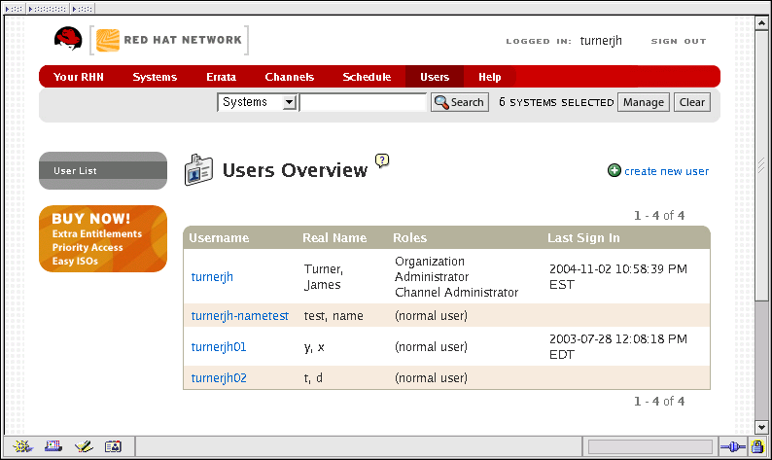This screenshot has height=460, width=772.
Task: Click the orange Red Hat Network logo
Action: [108, 41]
